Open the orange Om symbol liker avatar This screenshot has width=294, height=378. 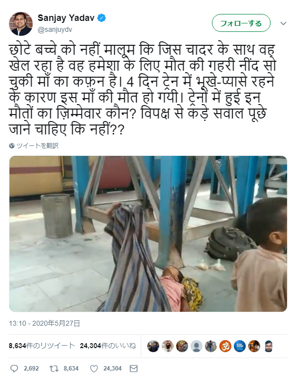225,346
